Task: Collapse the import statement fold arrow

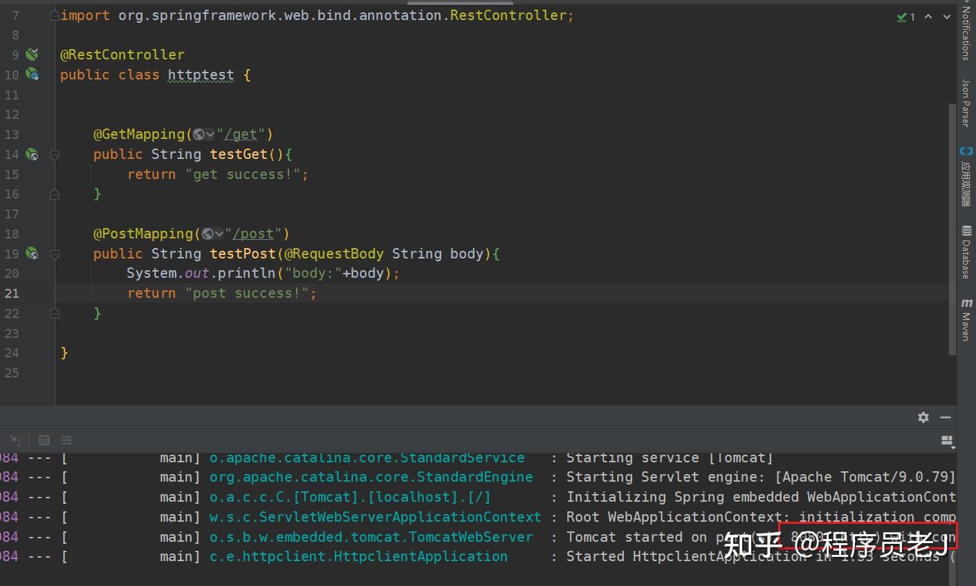Action: click(55, 15)
